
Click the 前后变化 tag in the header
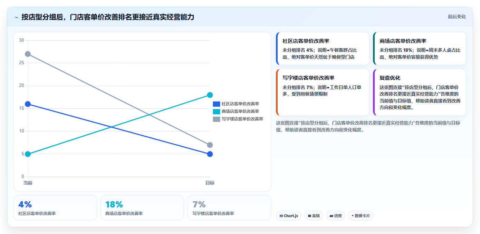click(x=457, y=17)
